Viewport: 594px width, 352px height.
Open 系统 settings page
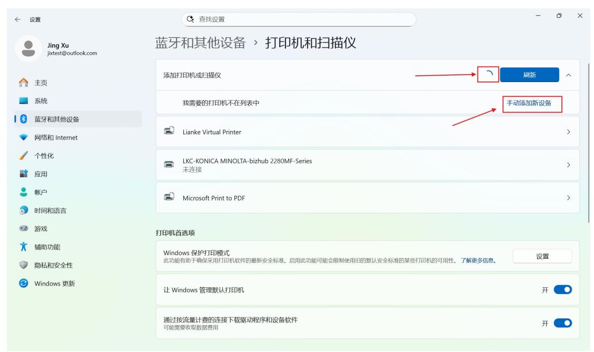[78, 100]
